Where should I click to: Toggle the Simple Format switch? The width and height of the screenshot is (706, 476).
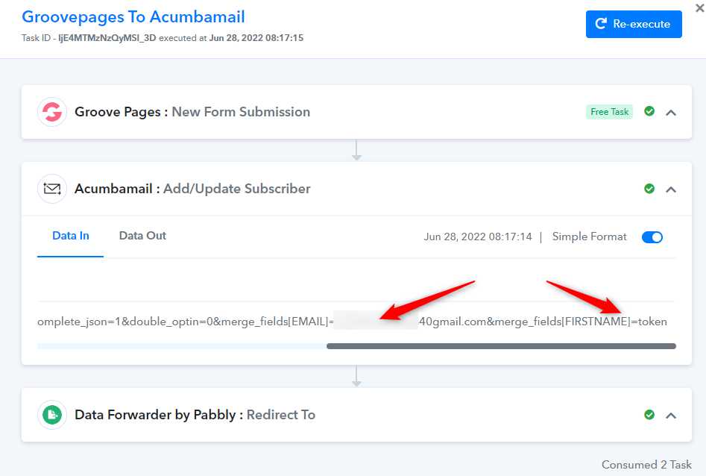click(x=652, y=237)
